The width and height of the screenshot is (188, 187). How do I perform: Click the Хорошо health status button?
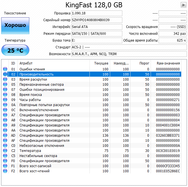pos(15,26)
